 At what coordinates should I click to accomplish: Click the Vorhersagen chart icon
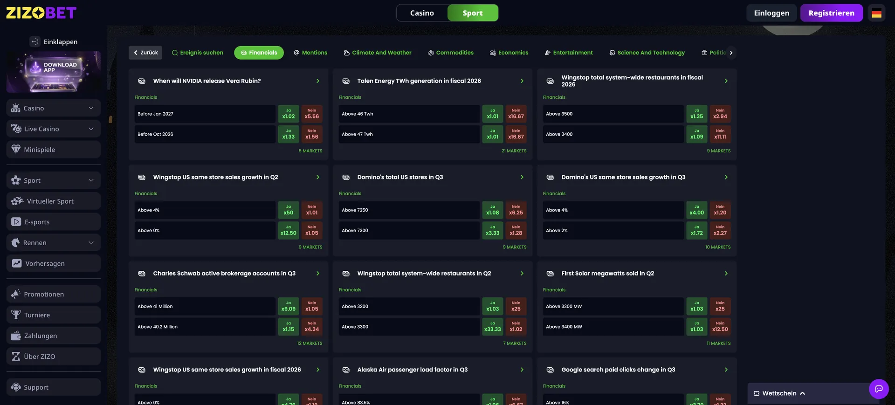click(17, 263)
